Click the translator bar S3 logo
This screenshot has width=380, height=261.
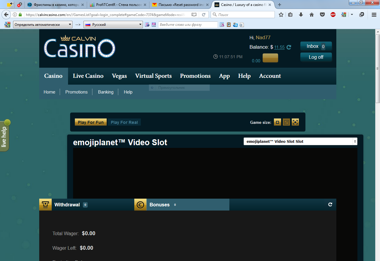(x=7, y=25)
